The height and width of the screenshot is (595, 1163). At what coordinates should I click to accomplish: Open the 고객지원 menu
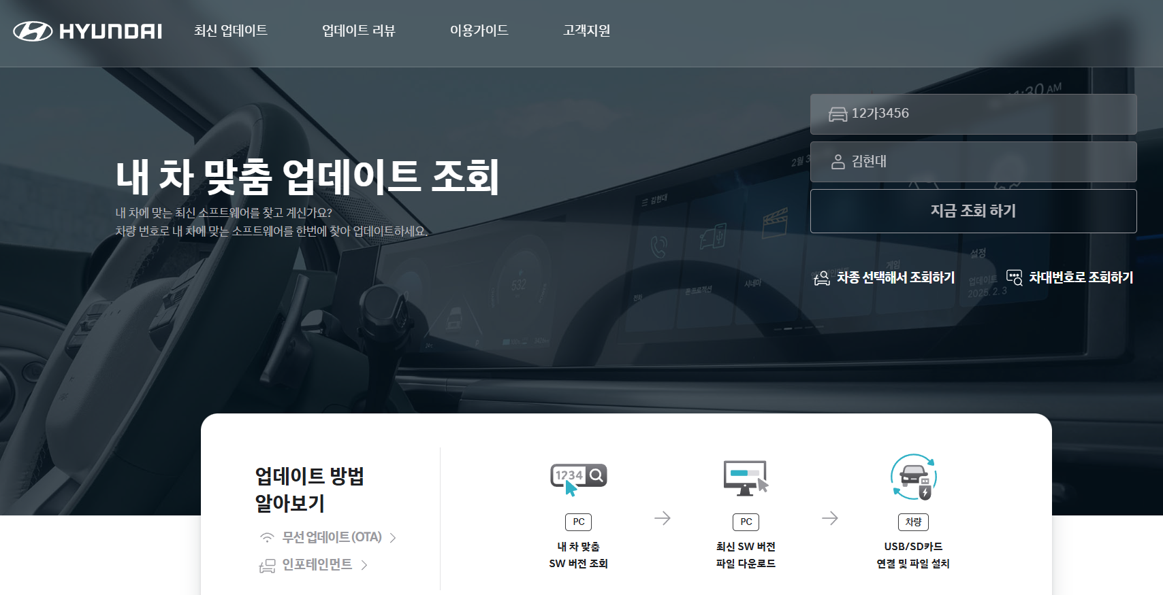586,31
